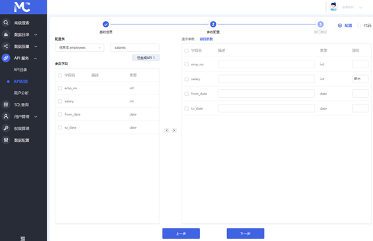Image resolution: width=373 pixels, height=241 pixels.
Task: Click the data quality share icon
Action: tap(6, 46)
